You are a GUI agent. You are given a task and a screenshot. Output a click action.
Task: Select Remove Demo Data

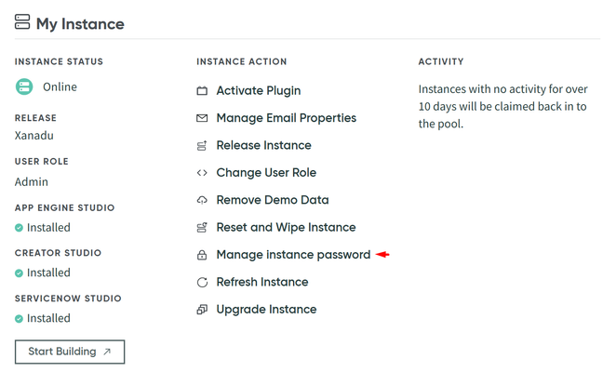[272, 200]
